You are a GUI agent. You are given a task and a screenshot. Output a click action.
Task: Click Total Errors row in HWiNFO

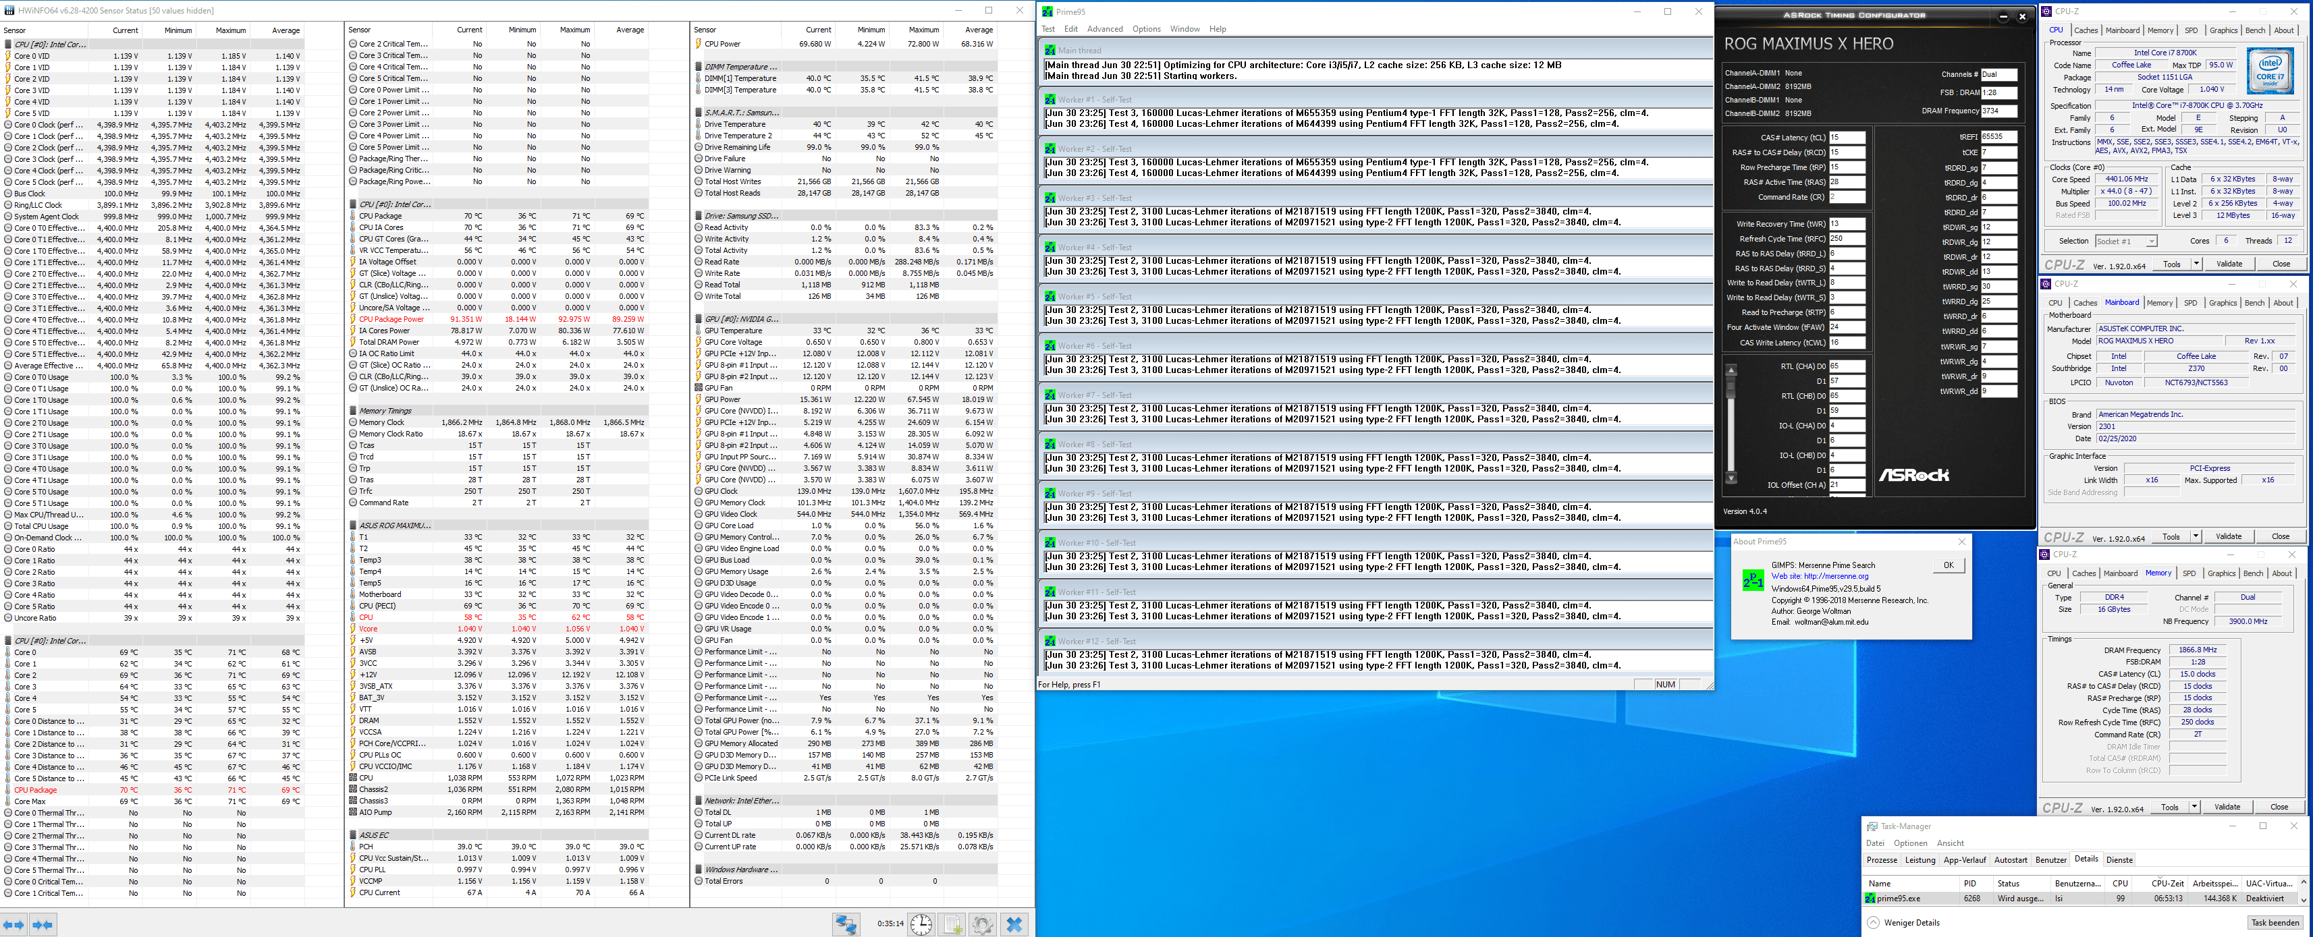click(844, 880)
